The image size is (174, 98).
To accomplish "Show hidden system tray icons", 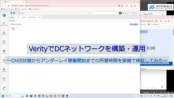I will pyautogui.click(x=139, y=96).
